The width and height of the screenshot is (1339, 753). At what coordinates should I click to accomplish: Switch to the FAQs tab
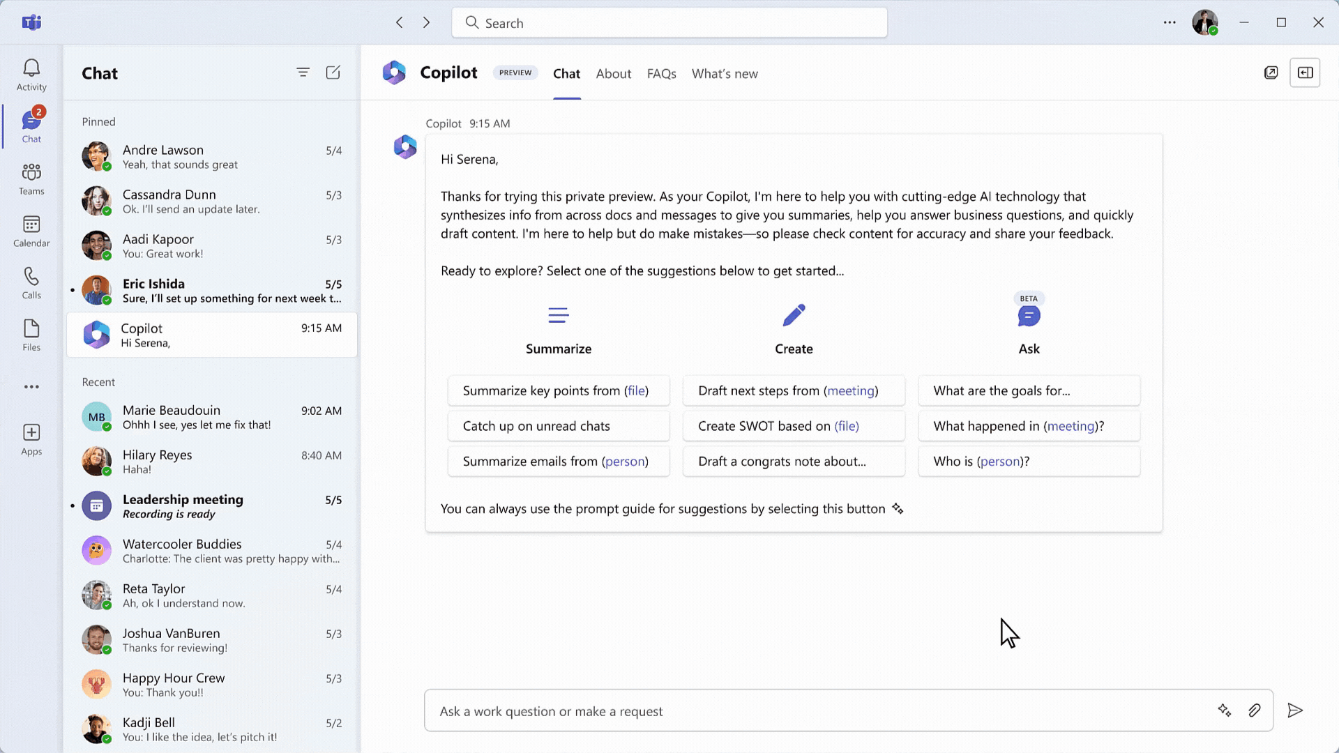[661, 73]
